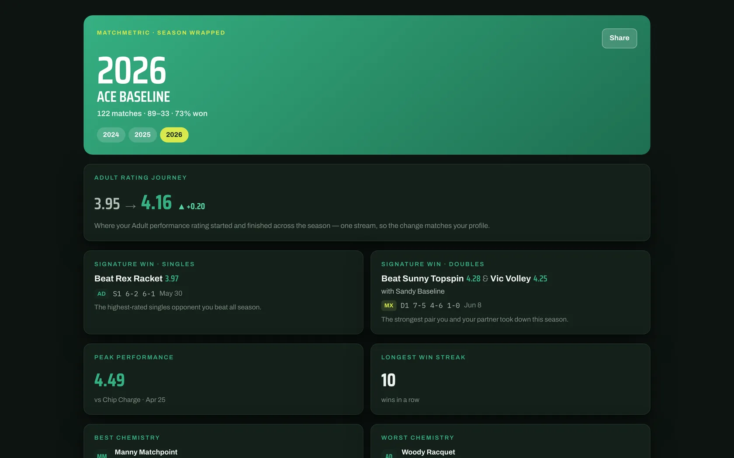Click the green up-triangle rating change icon

[x=181, y=207]
